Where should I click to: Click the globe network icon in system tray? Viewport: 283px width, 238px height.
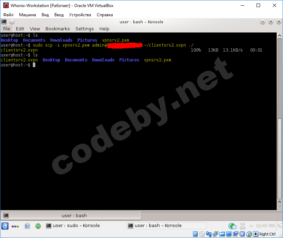pyautogui.click(x=232, y=226)
